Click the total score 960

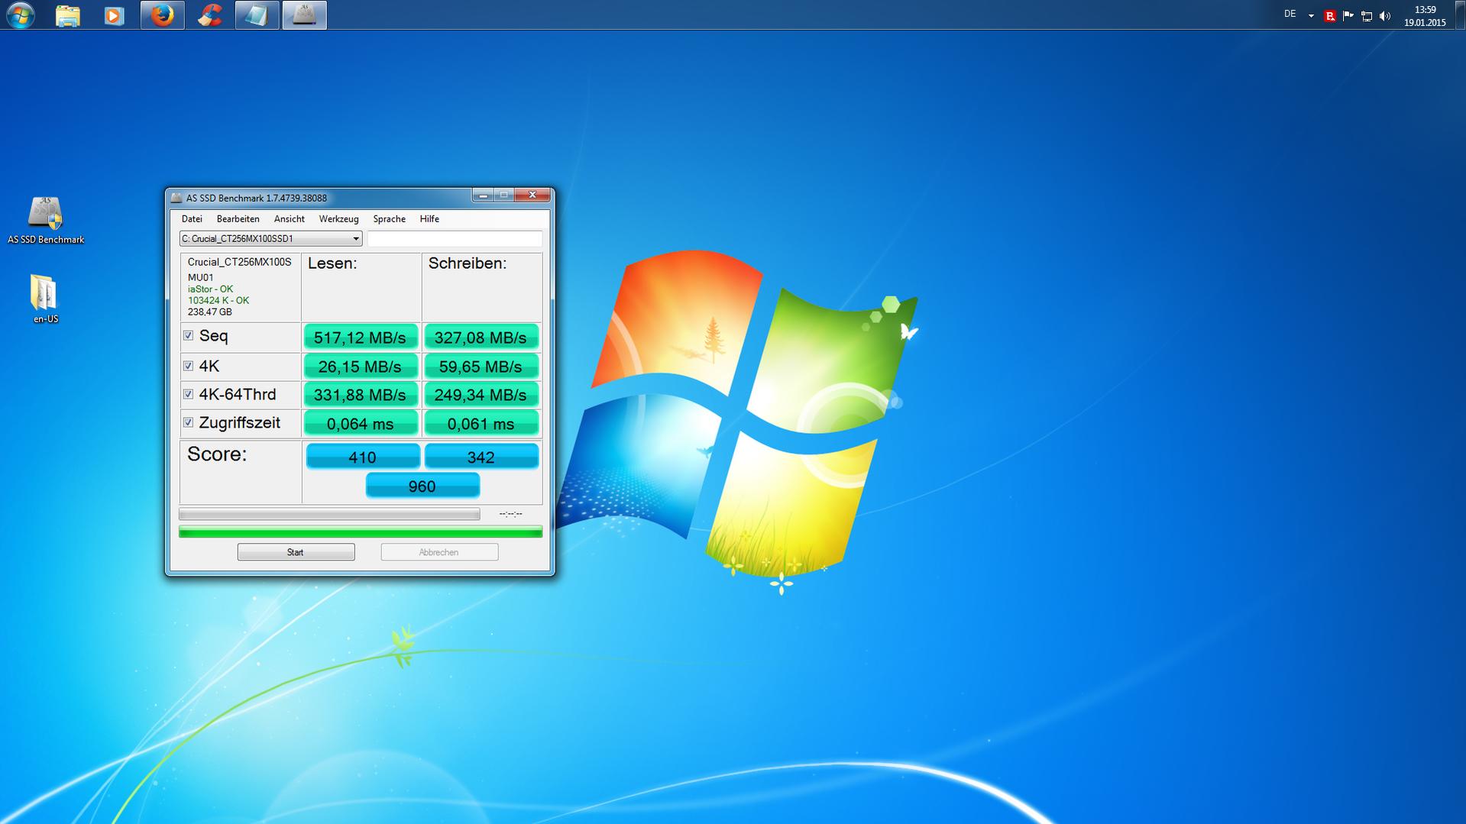[x=422, y=486]
